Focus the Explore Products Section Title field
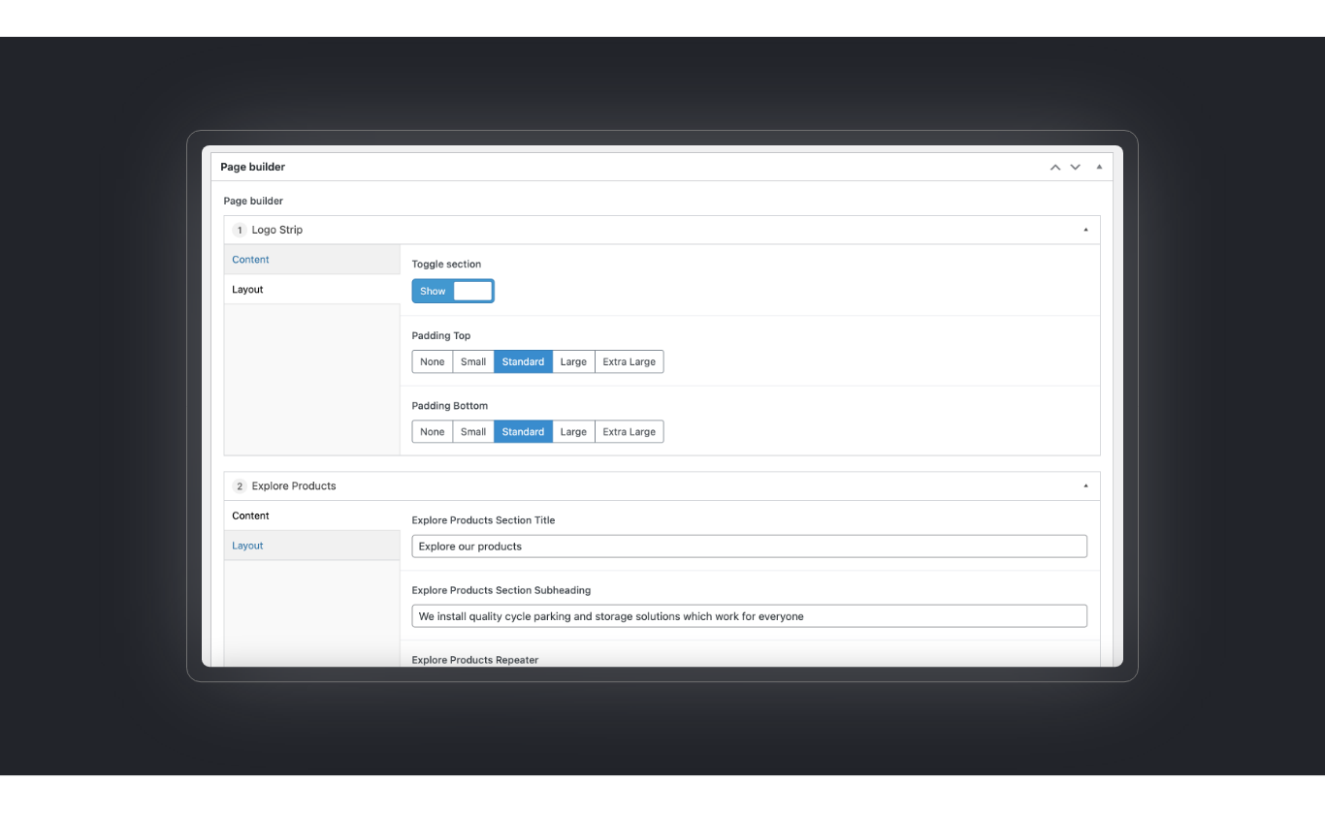 749,547
